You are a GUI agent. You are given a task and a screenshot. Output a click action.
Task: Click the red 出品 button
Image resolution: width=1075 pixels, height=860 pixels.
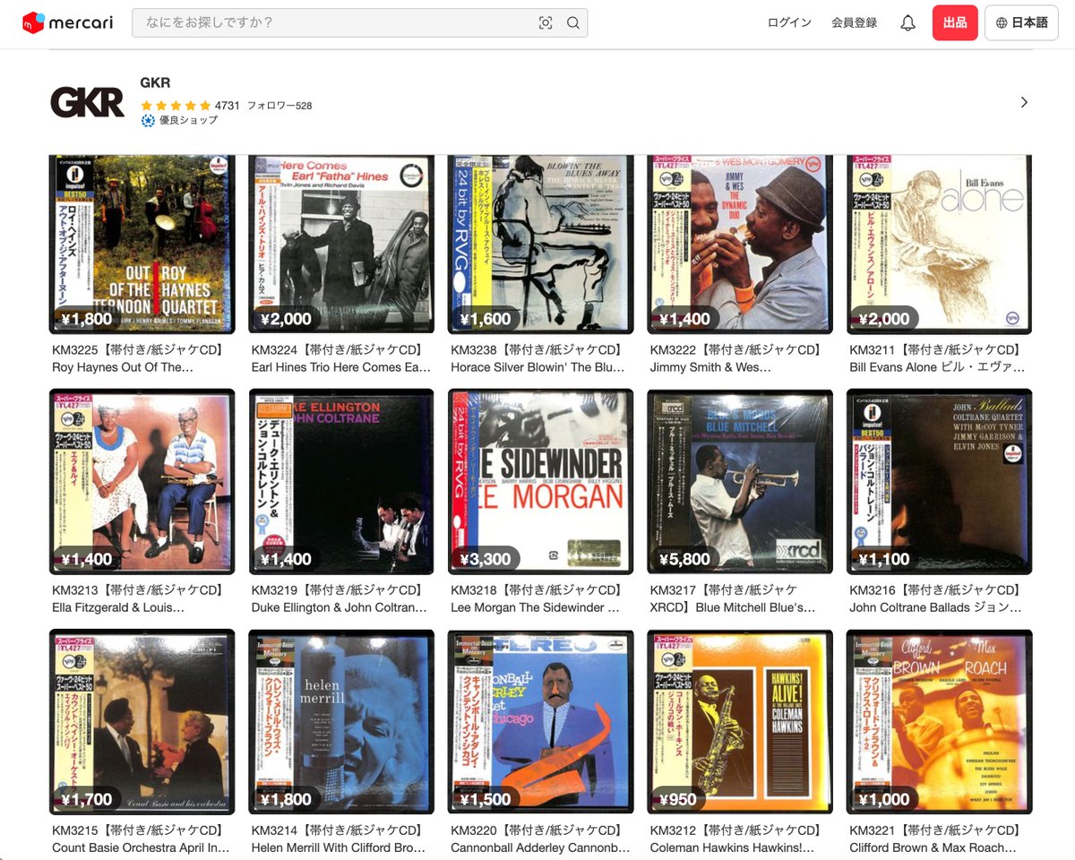pos(955,23)
